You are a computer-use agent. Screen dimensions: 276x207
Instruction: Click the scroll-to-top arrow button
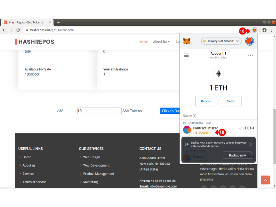click(265, 180)
